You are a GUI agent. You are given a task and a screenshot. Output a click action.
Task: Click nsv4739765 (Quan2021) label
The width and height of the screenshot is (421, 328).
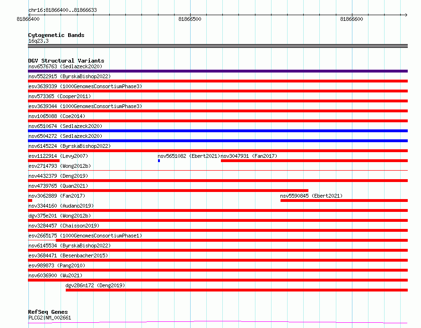tap(58, 186)
